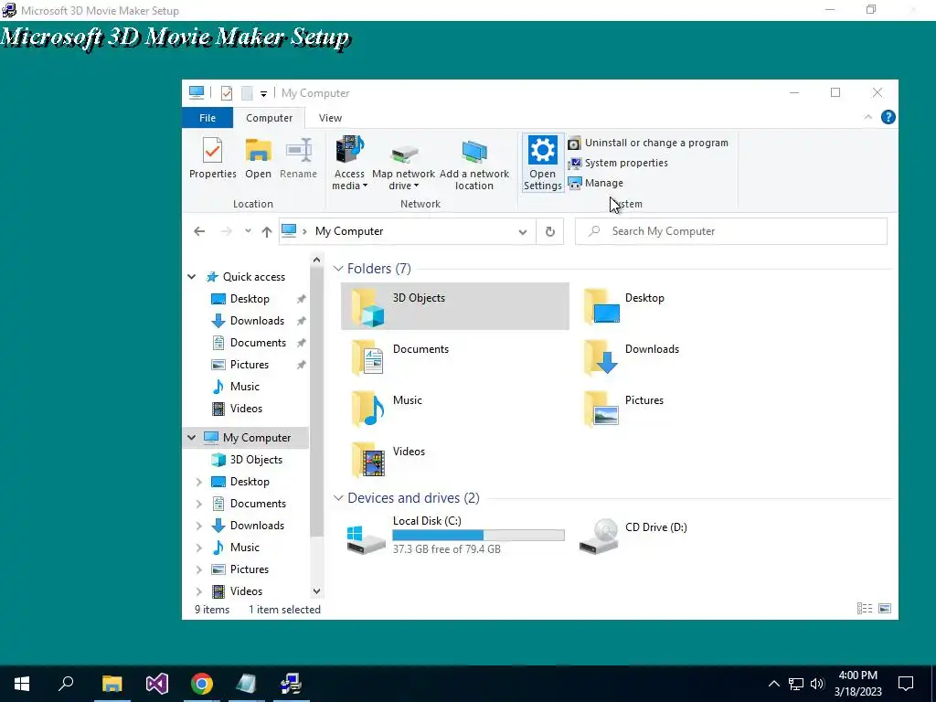Switch to the View ribbon tab
The image size is (936, 702).
click(x=330, y=118)
